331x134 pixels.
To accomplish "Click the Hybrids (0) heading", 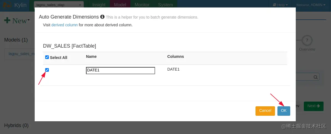I will [x=16, y=126].
